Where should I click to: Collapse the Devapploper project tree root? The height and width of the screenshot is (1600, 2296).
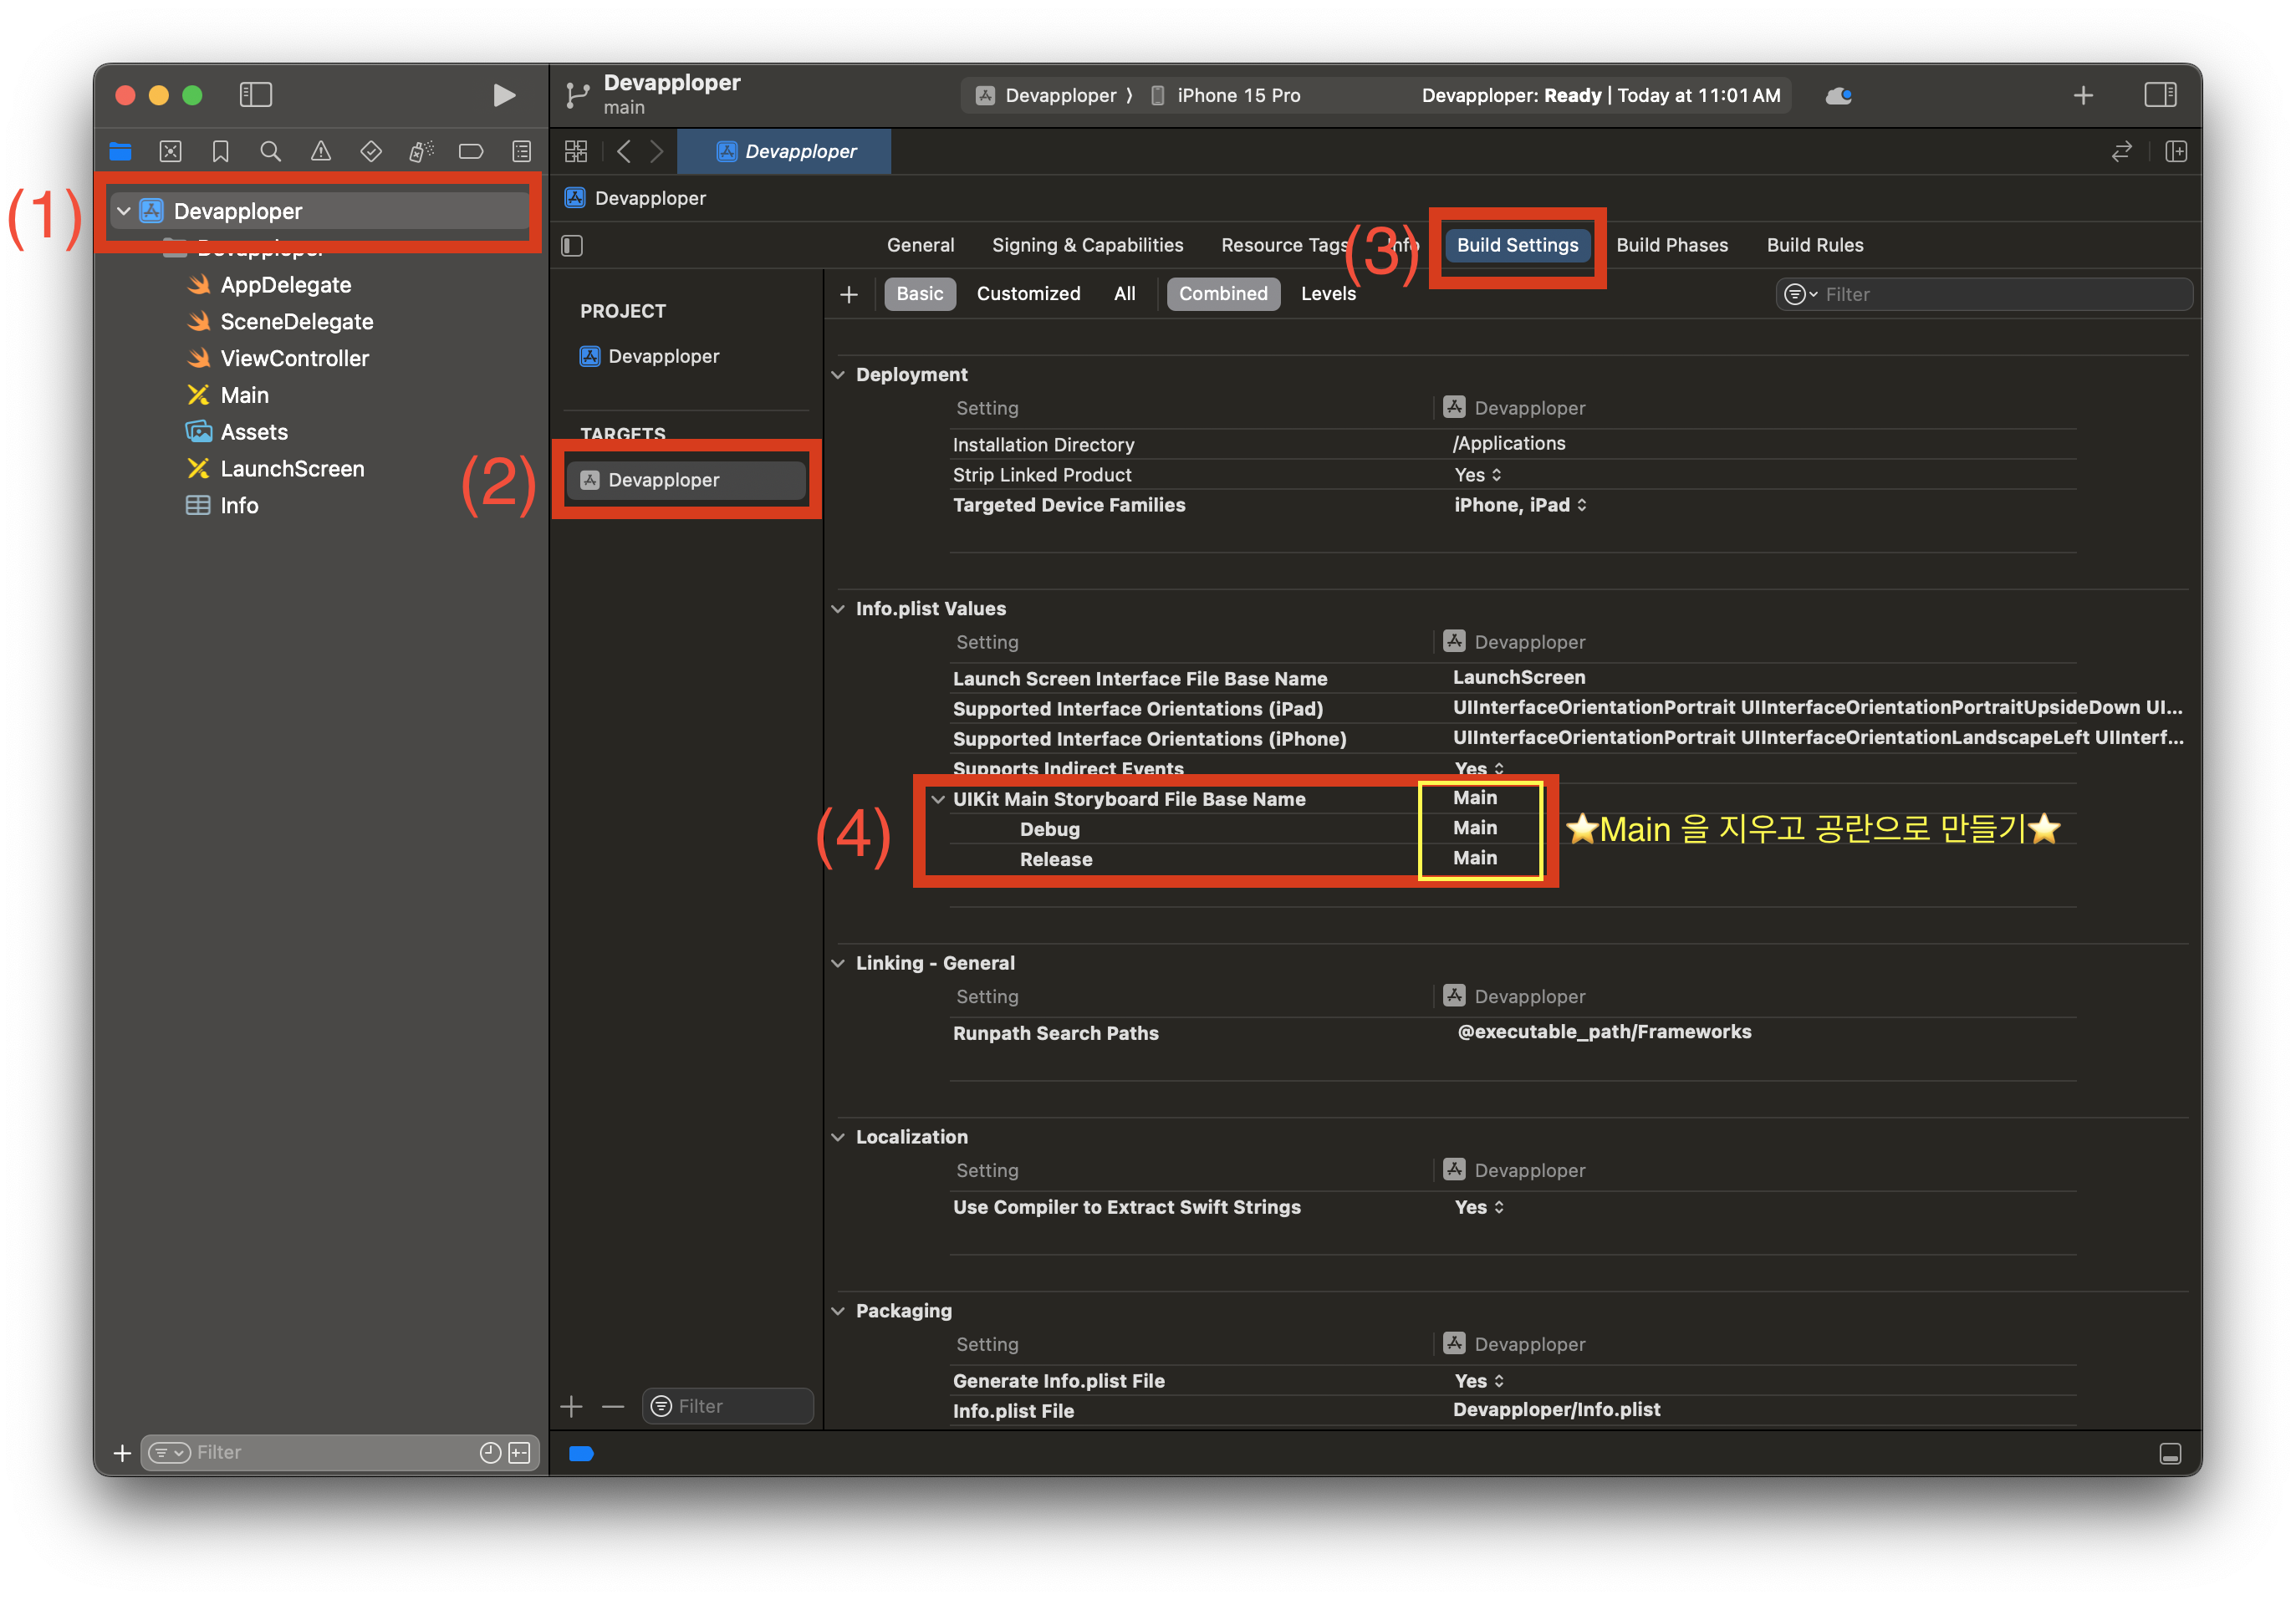tap(124, 211)
